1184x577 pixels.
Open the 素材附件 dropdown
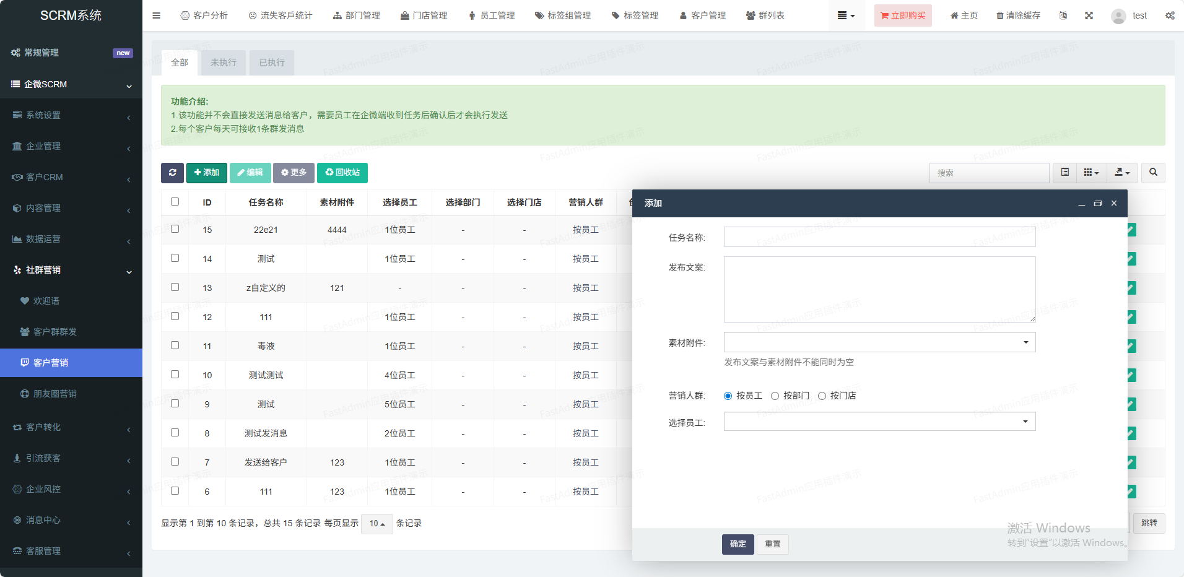[879, 342]
